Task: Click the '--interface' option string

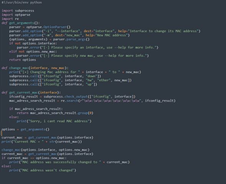Action: 68,31
